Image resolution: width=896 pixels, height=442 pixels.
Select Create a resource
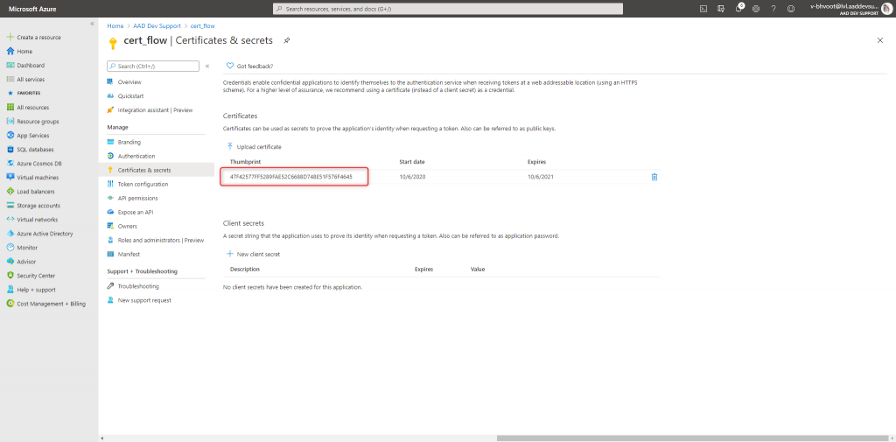34,37
